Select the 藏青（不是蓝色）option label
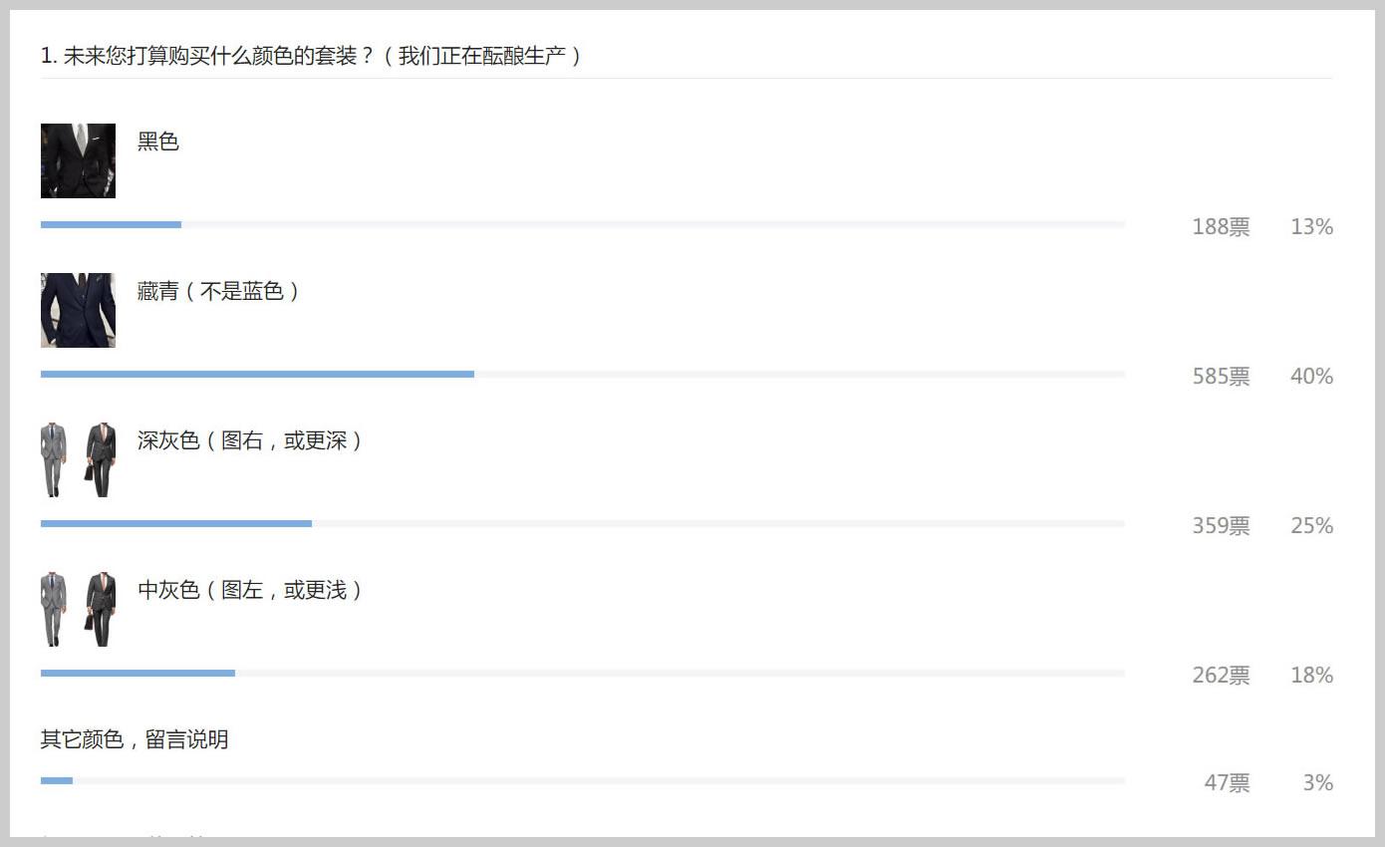This screenshot has width=1385, height=847. (219, 291)
